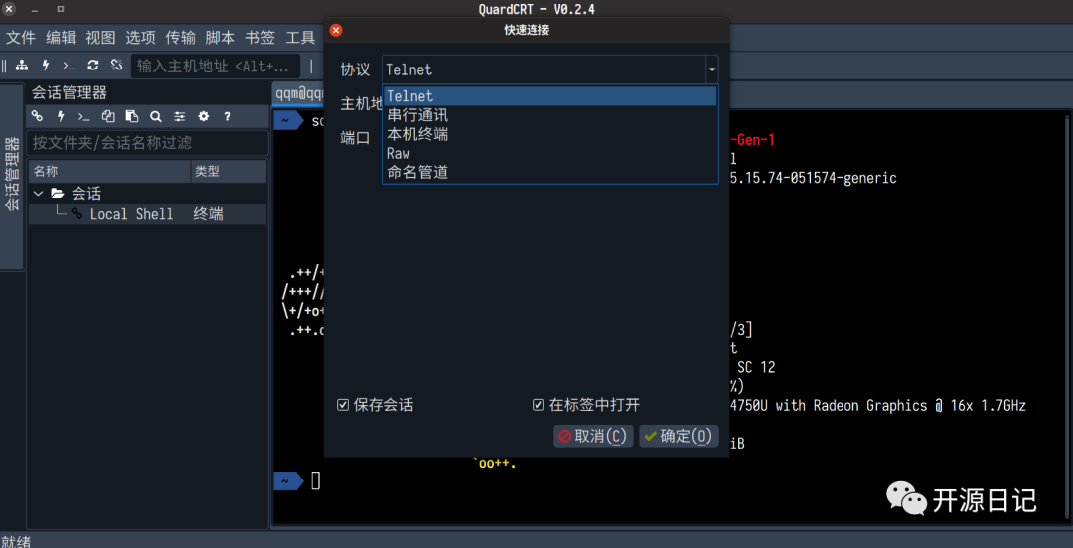The height and width of the screenshot is (548, 1073).
Task: Open the 编辑 menu
Action: tap(61, 38)
